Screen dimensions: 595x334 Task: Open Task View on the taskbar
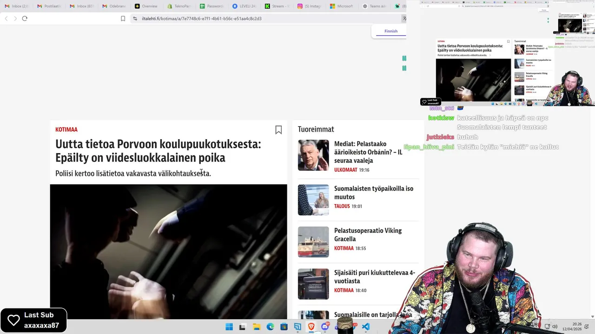click(x=242, y=327)
